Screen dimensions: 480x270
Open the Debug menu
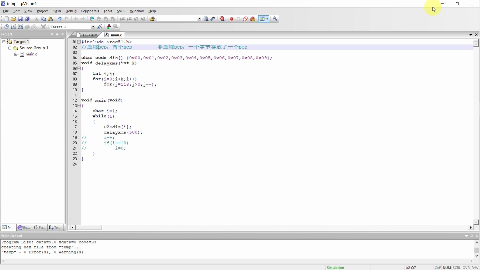71,11
